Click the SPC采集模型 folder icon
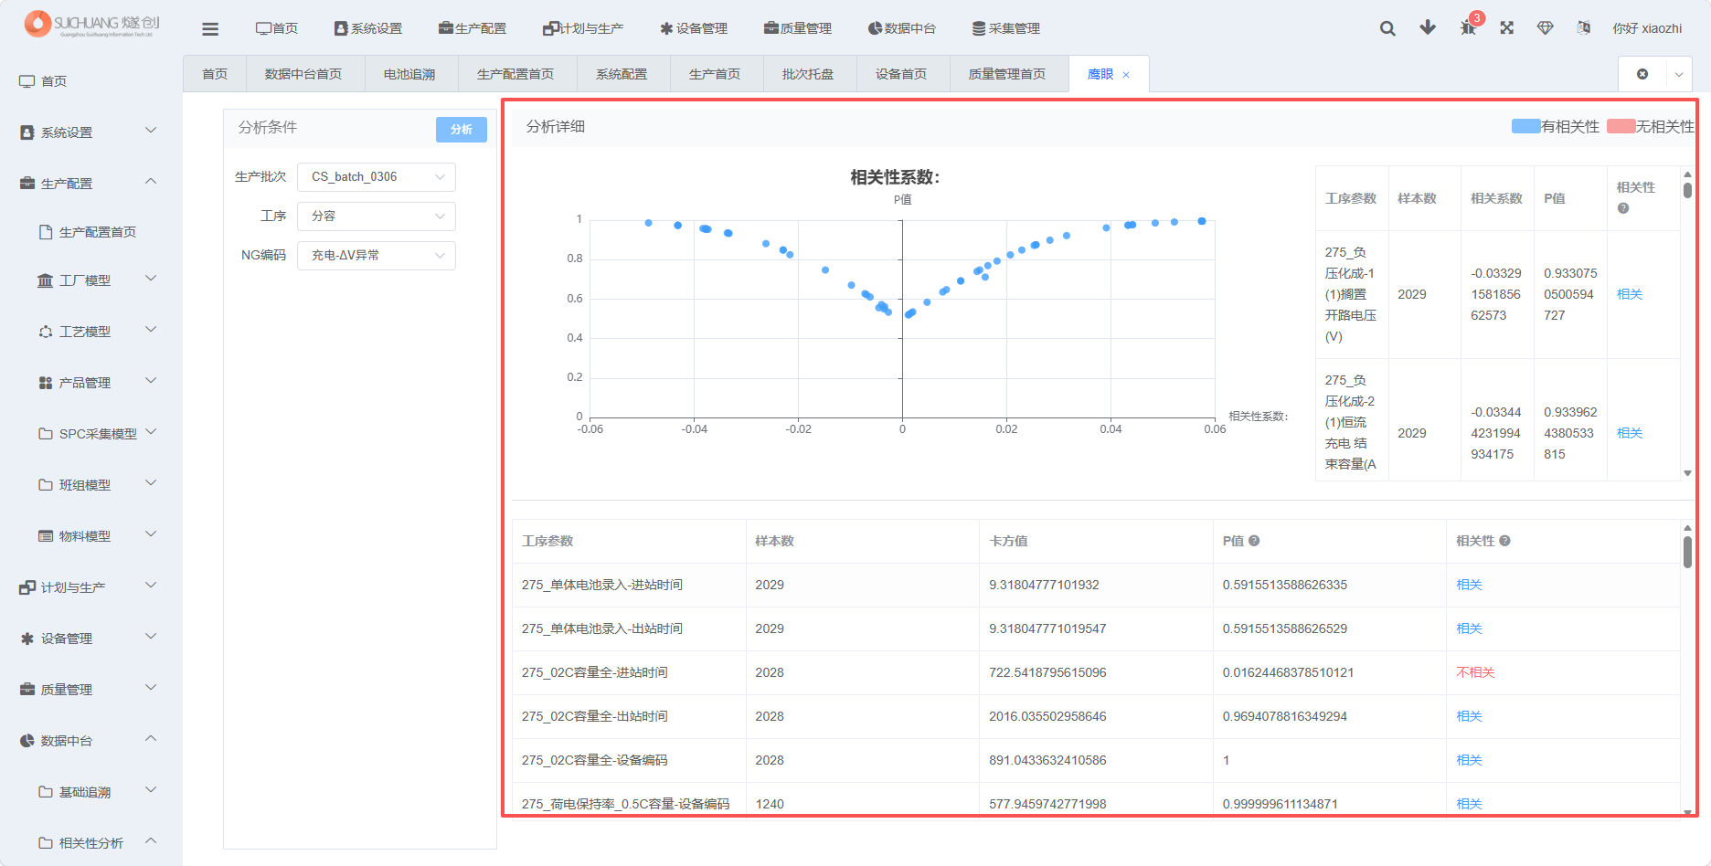This screenshot has width=1711, height=866. [x=46, y=434]
